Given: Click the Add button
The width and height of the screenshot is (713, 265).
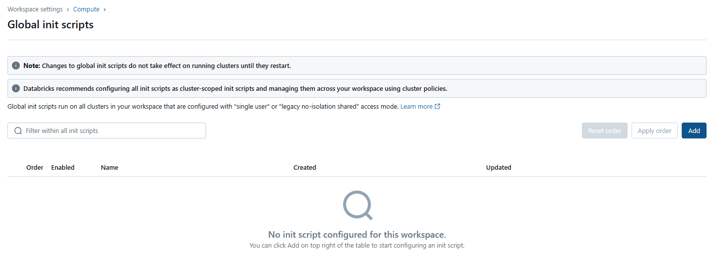Looking at the screenshot, I should pos(694,131).
